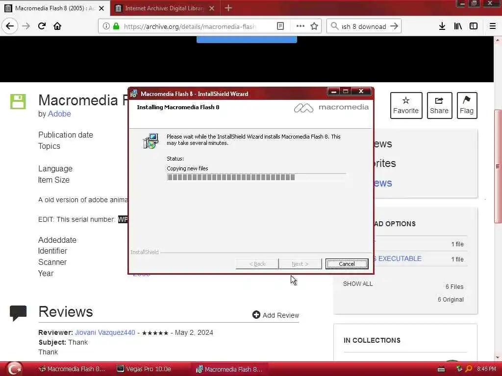The width and height of the screenshot is (502, 376).
Task: Click the browser forward arrow
Action: pyautogui.click(x=26, y=26)
